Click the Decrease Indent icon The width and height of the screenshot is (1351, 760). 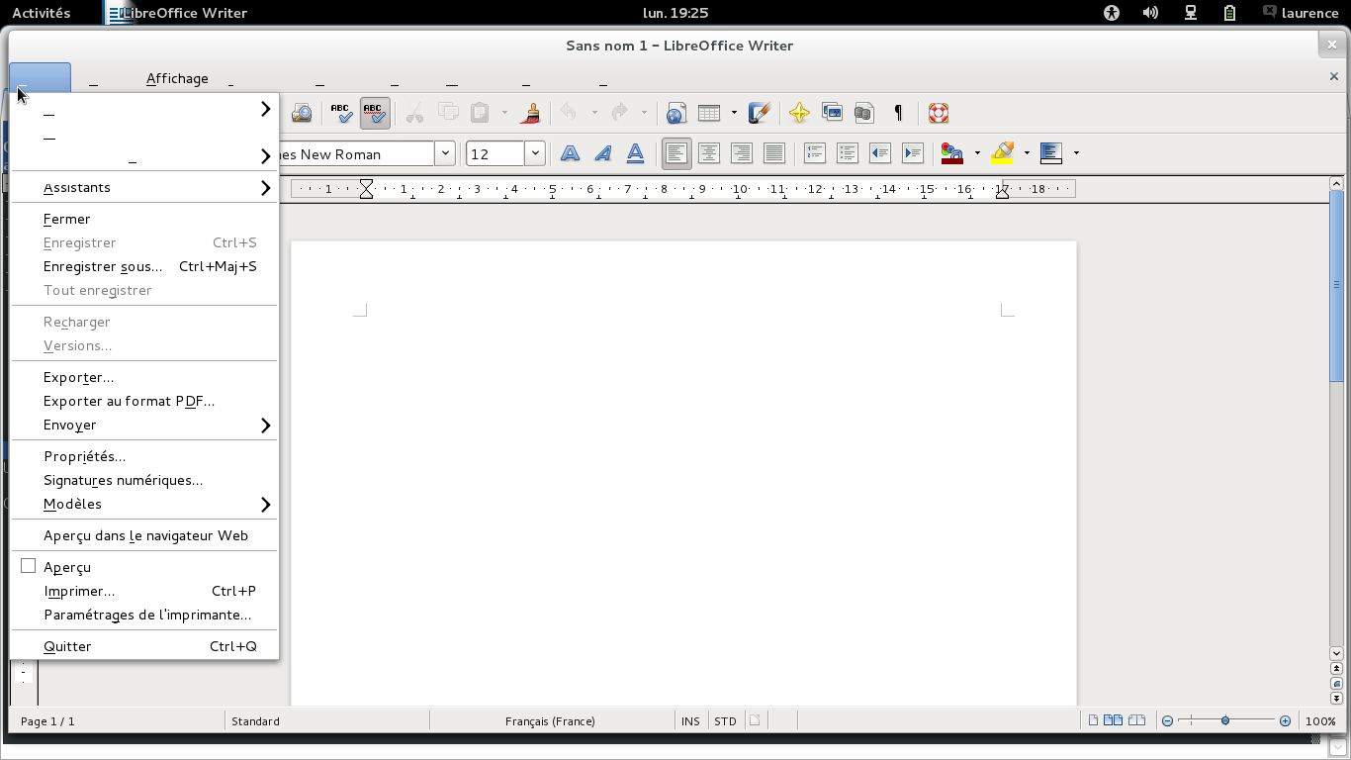tap(880, 153)
